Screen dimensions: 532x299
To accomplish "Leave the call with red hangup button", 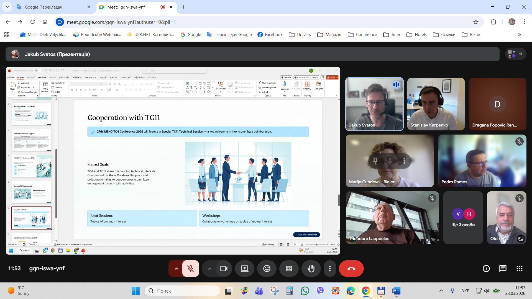I will [x=351, y=269].
